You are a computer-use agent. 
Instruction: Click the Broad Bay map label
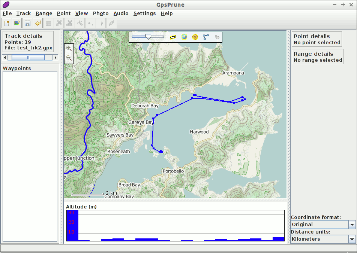point(129,185)
